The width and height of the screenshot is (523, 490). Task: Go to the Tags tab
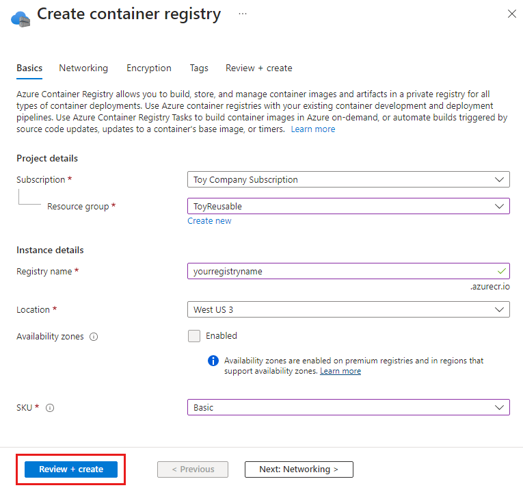point(199,68)
